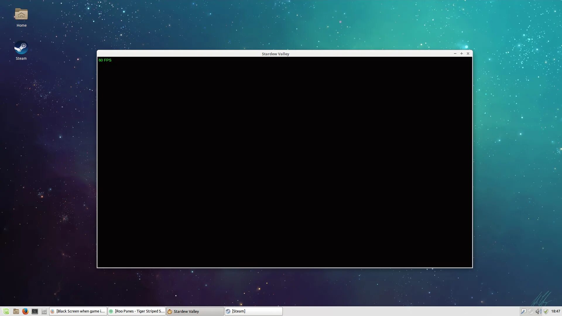Click the 60 FPS counter text
Image resolution: width=562 pixels, height=316 pixels.
105,60
